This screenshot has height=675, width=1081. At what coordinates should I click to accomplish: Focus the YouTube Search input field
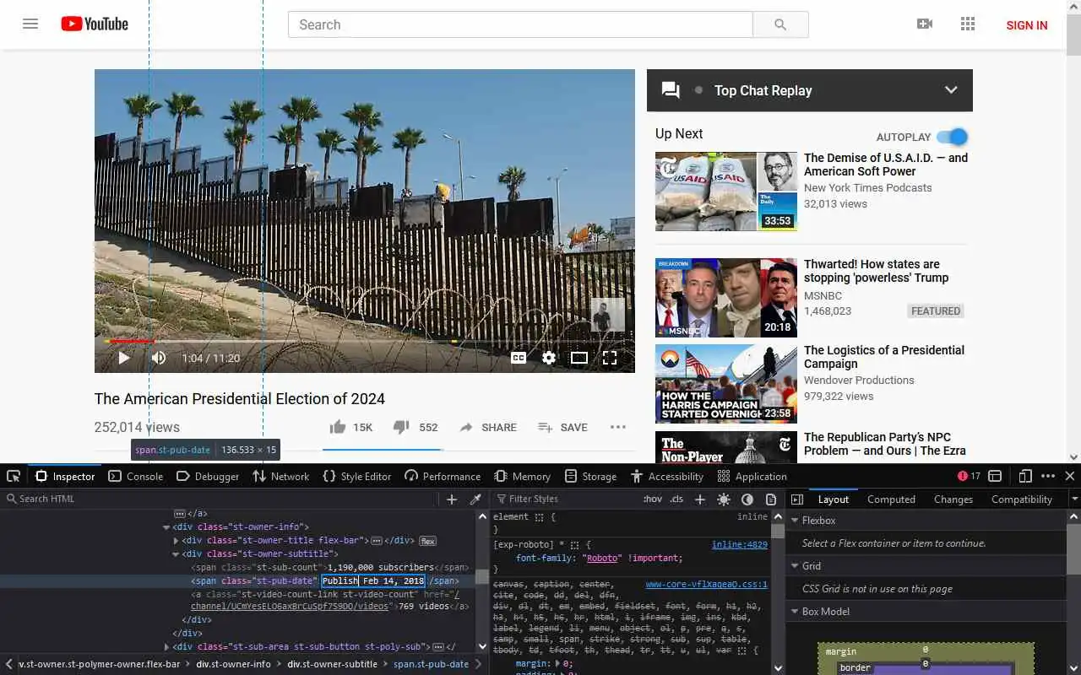point(520,24)
